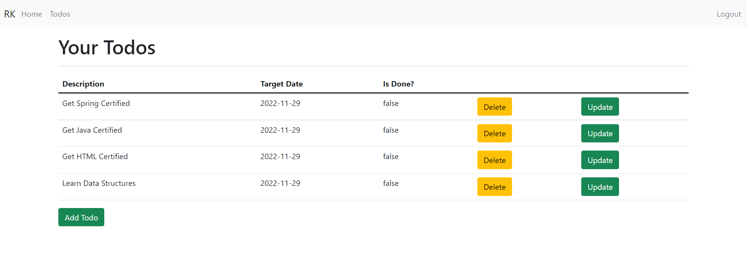Delete the Learn Data Structures todo

[494, 187]
